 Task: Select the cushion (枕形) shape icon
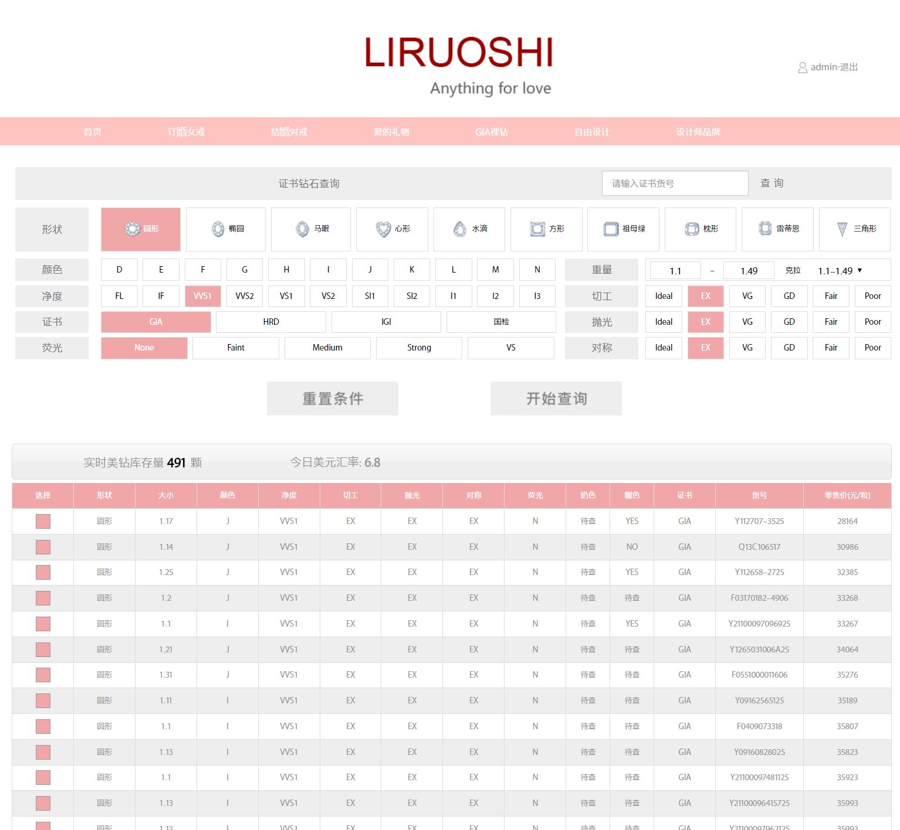(x=692, y=229)
